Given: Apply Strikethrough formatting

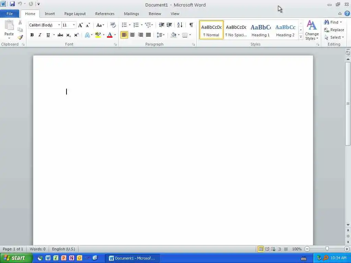Looking at the screenshot, I should click(60, 35).
